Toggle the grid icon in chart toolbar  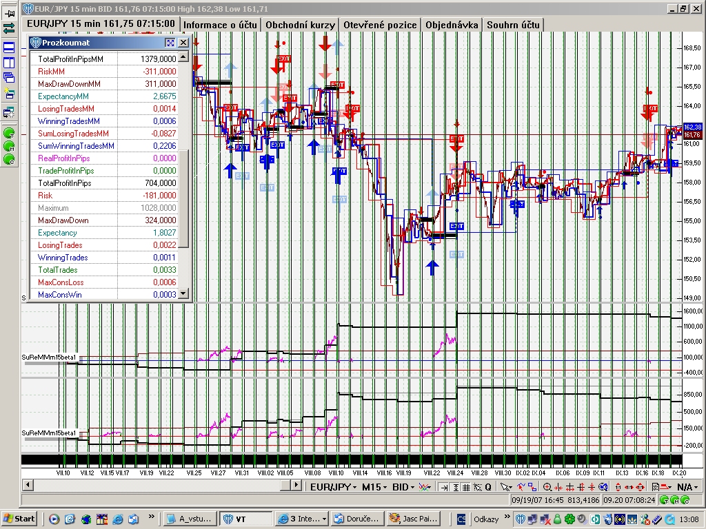coord(465,487)
